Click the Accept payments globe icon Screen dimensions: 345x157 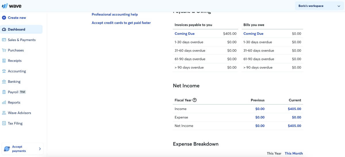7,149
